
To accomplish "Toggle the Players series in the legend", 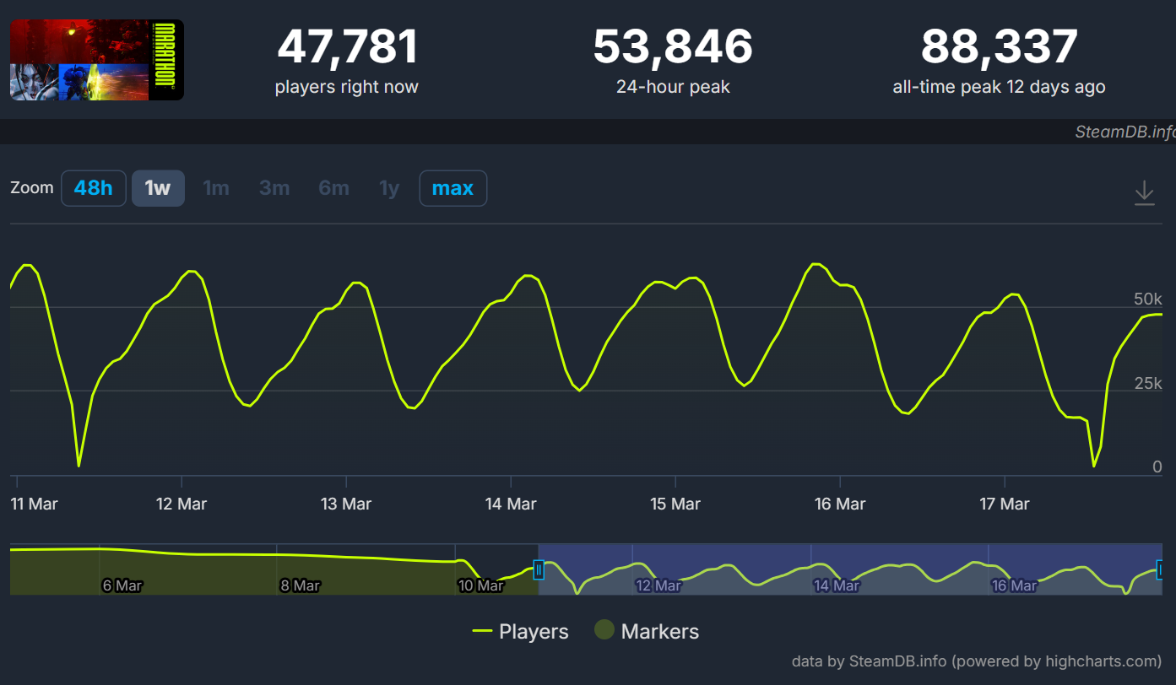I will pos(521,631).
